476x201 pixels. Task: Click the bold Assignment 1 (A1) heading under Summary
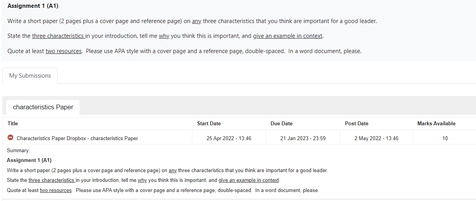(x=29, y=160)
